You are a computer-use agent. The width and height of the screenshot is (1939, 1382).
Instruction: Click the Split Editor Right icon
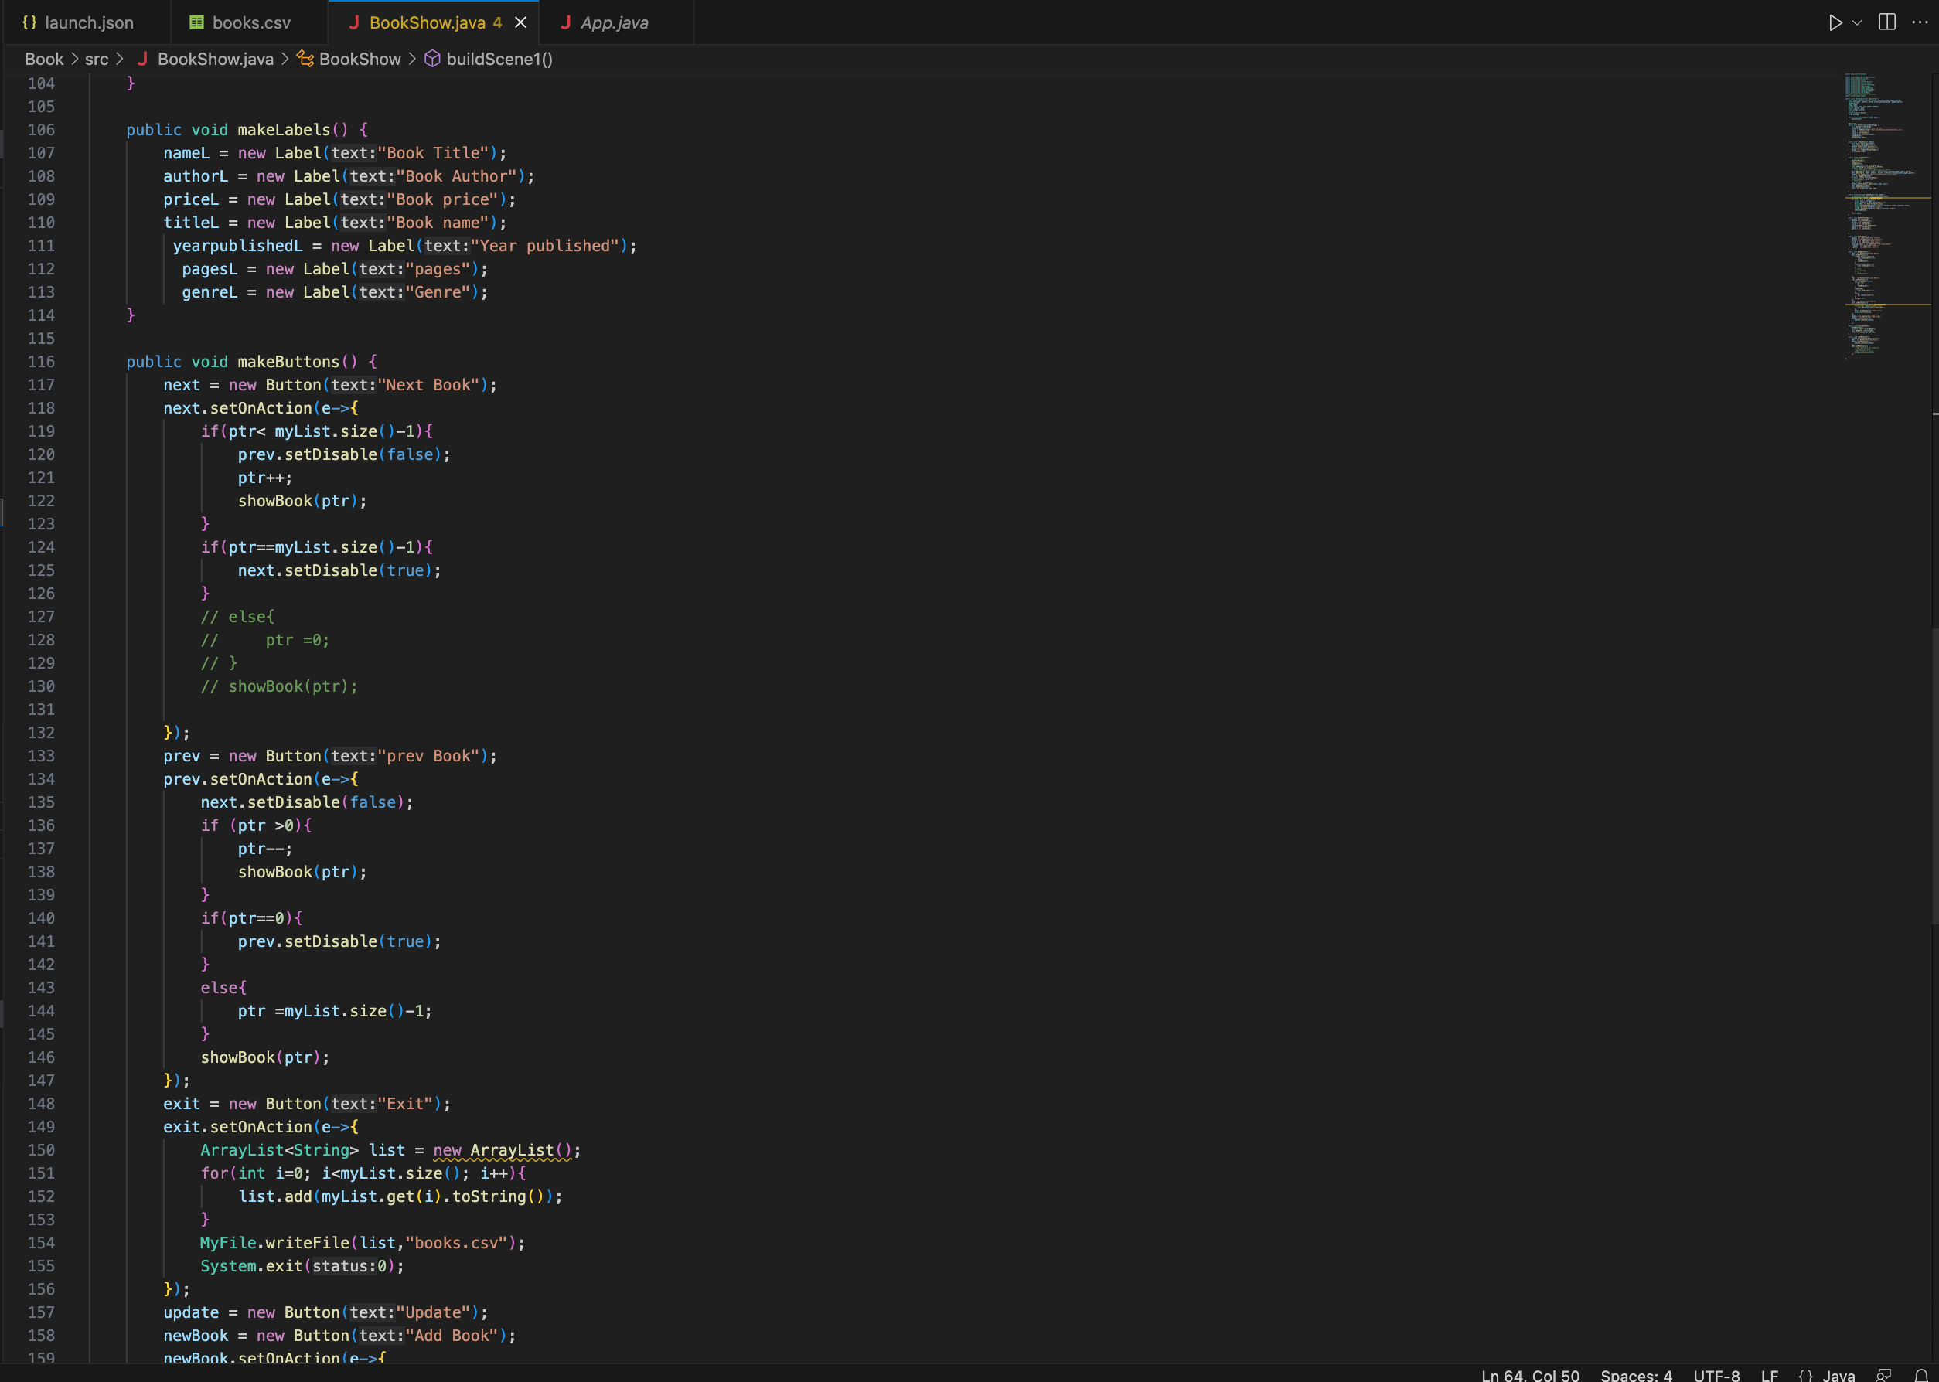pos(1886,23)
